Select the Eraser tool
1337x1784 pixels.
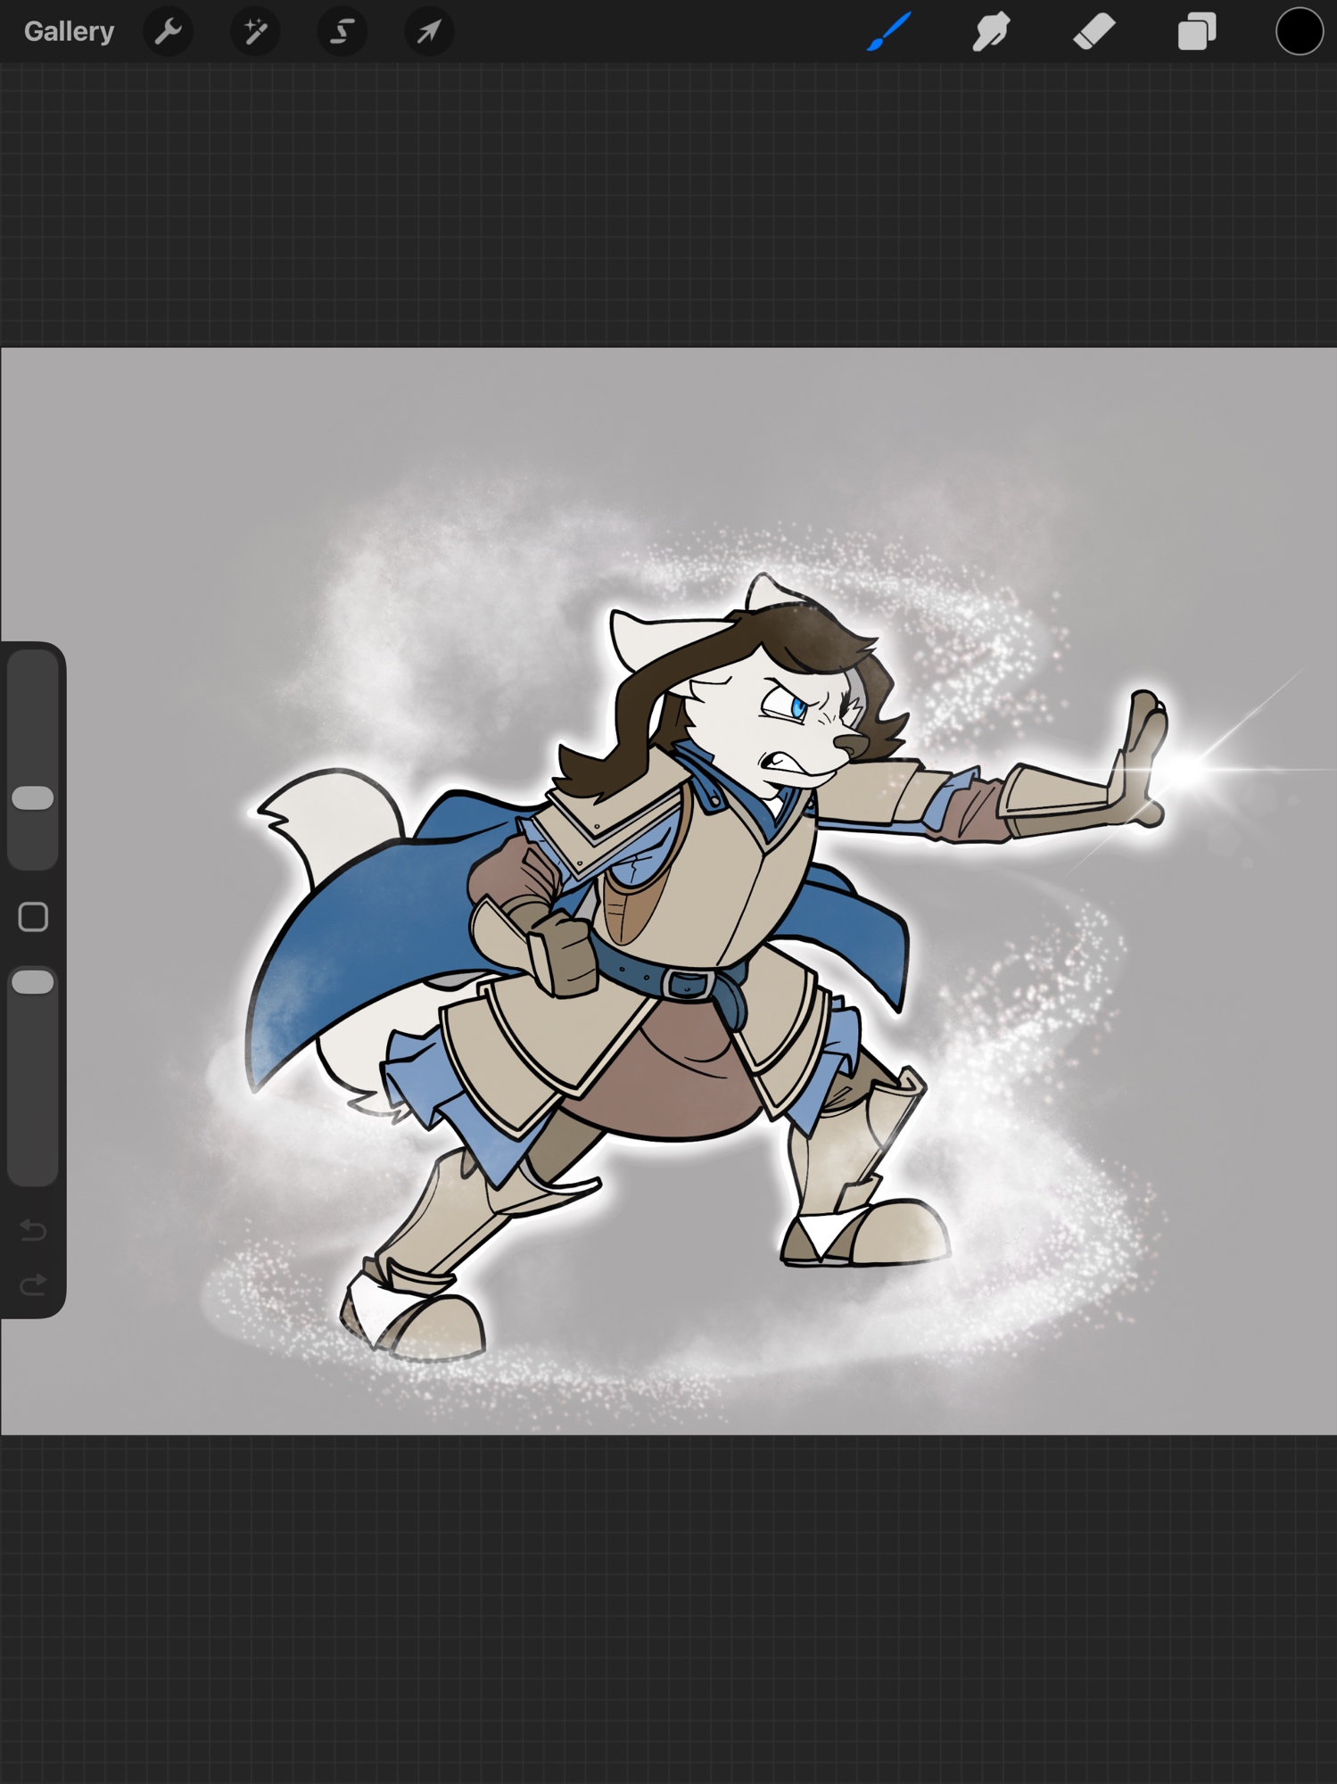coord(1094,32)
